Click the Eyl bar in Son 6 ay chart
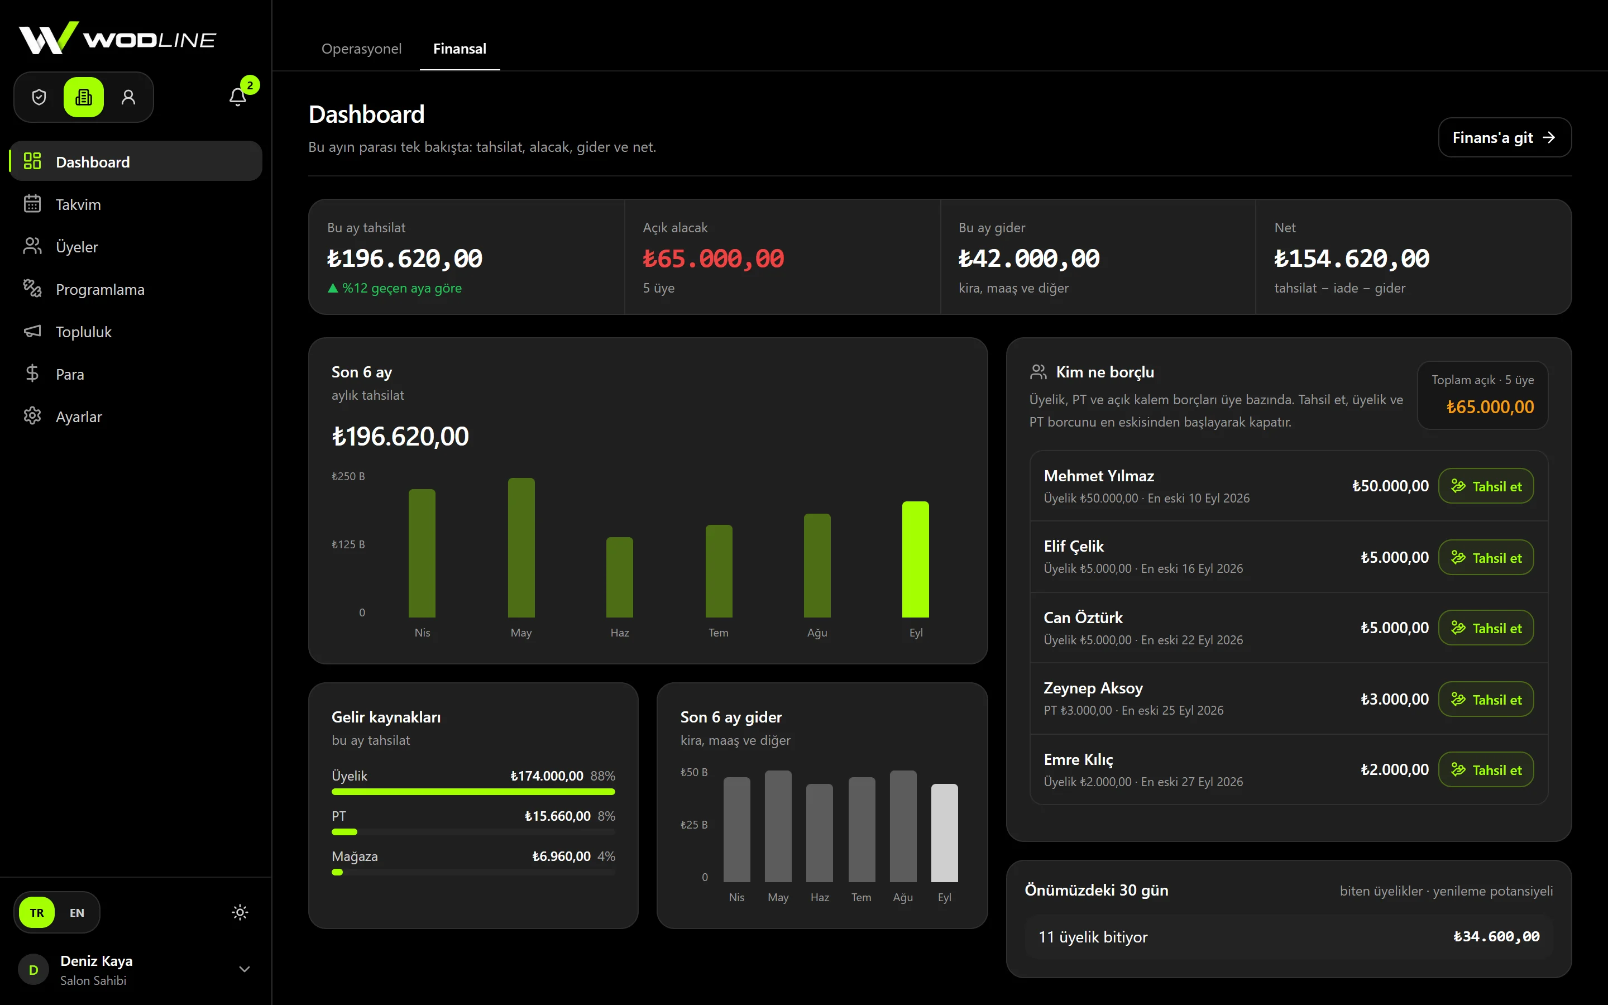1608x1005 pixels. pyautogui.click(x=915, y=559)
